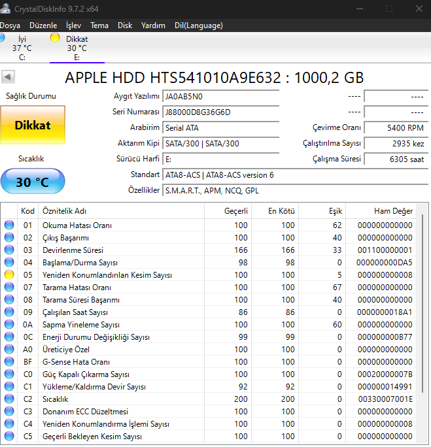Click the blue status icon for attribute 09
The image size is (431, 447).
click(9, 312)
